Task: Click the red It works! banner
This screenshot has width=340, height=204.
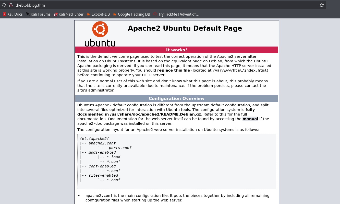Action: [x=176, y=50]
